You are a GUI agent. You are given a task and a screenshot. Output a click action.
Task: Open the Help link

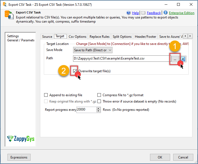(135, 13)
